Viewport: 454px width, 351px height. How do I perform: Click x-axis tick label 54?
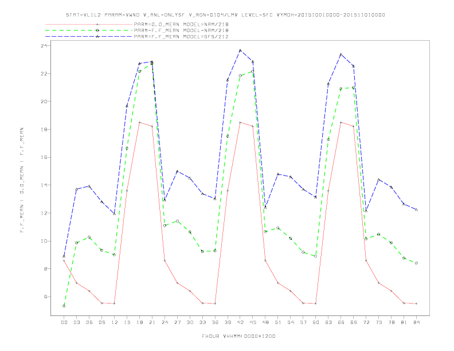[x=291, y=322]
